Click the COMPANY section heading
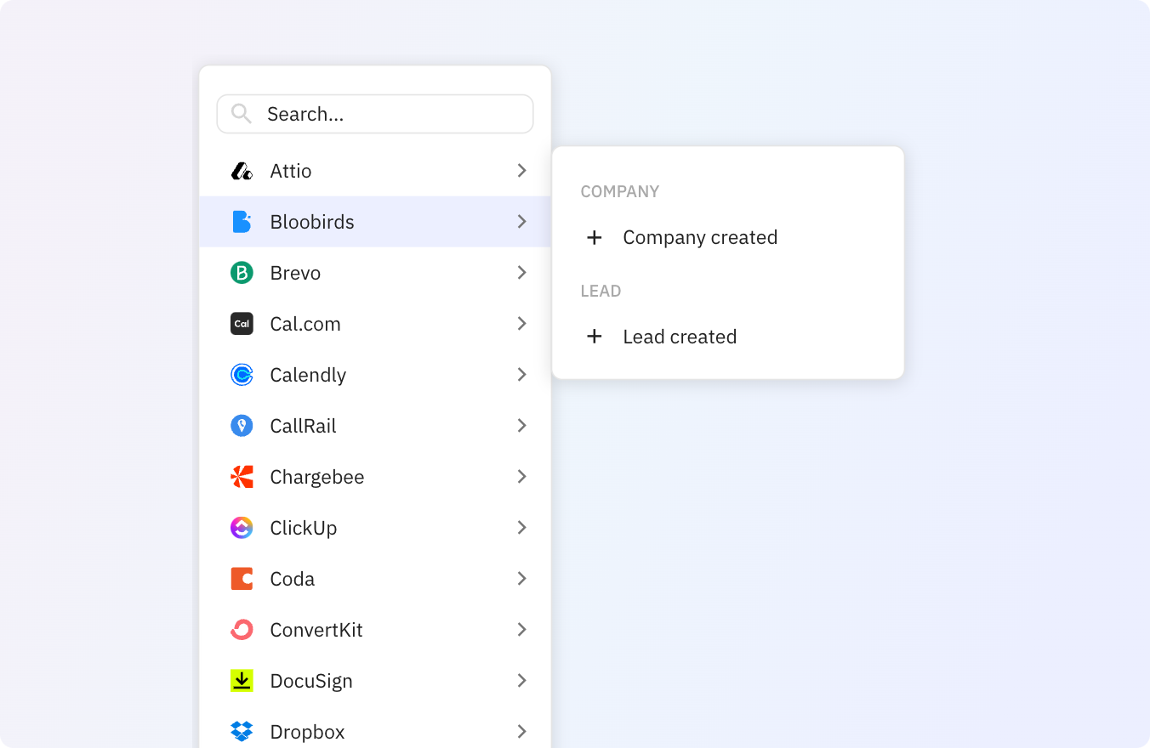 (x=620, y=191)
